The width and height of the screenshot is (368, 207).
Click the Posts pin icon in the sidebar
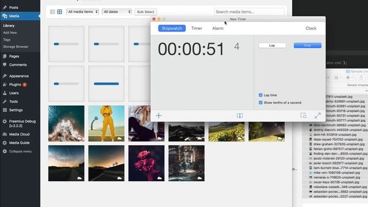click(x=5, y=7)
